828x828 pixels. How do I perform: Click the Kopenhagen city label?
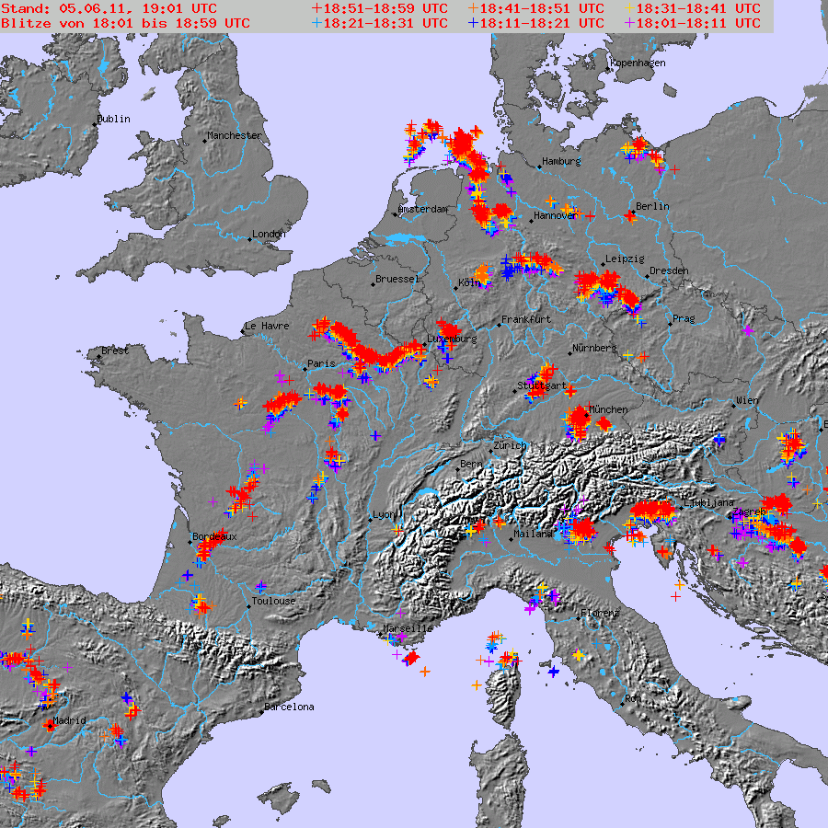pos(638,63)
